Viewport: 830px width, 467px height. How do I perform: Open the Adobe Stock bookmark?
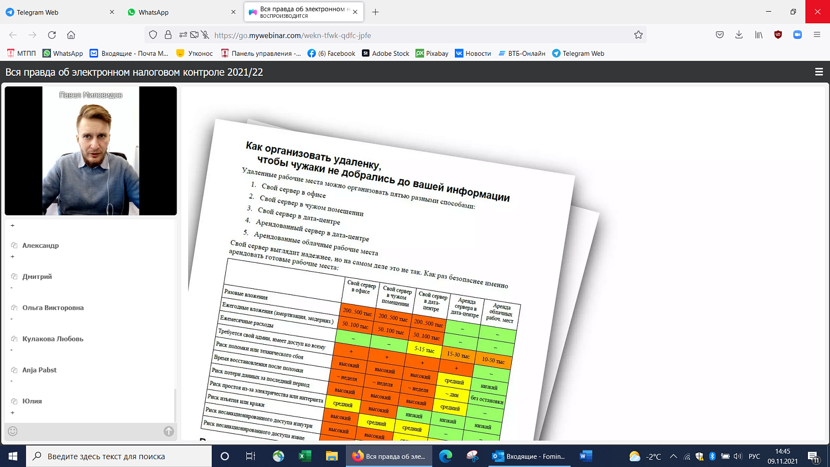(x=386, y=53)
